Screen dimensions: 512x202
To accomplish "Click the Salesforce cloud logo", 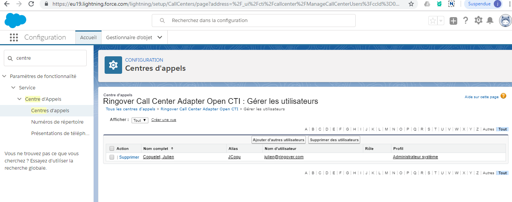I will (x=15, y=20).
